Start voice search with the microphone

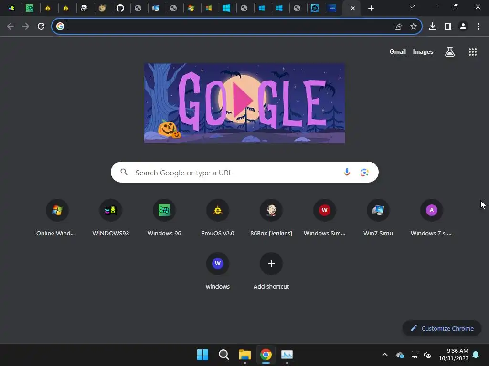click(347, 172)
